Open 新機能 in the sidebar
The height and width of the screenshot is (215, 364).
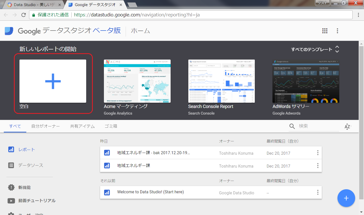click(24, 187)
